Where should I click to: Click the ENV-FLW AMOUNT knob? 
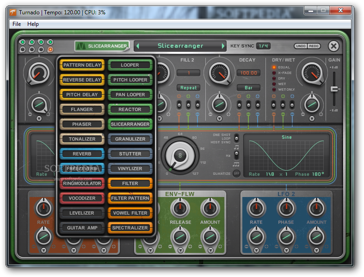point(210,207)
